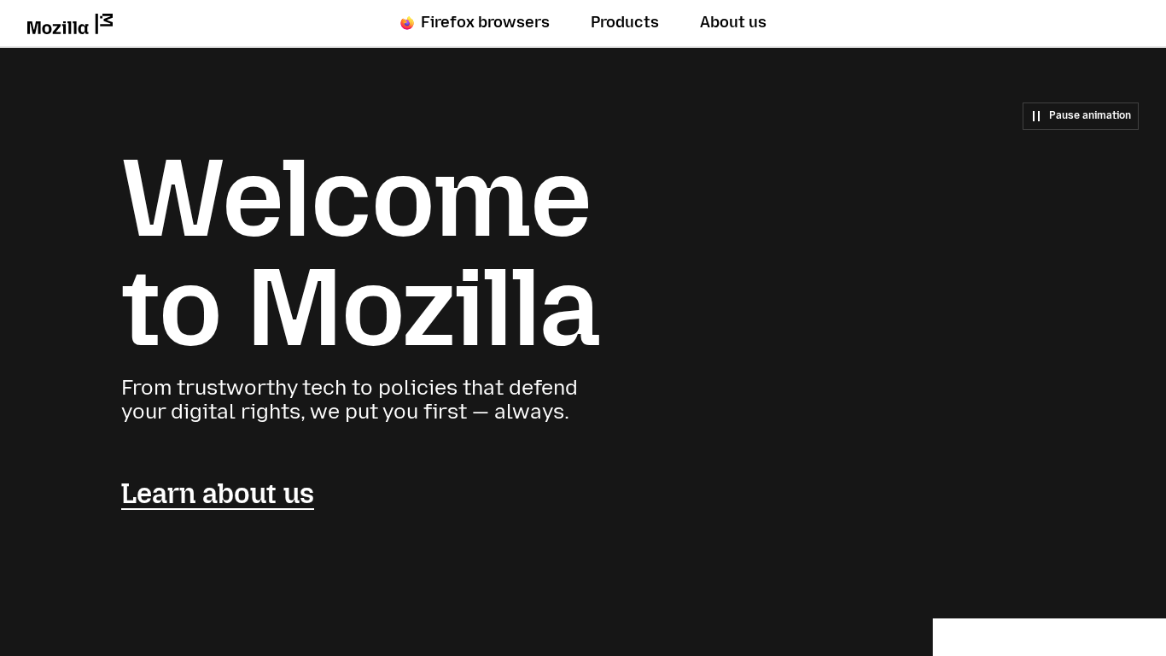Click the "to Mozilla" heading line
The image size is (1166, 656).
(x=359, y=307)
